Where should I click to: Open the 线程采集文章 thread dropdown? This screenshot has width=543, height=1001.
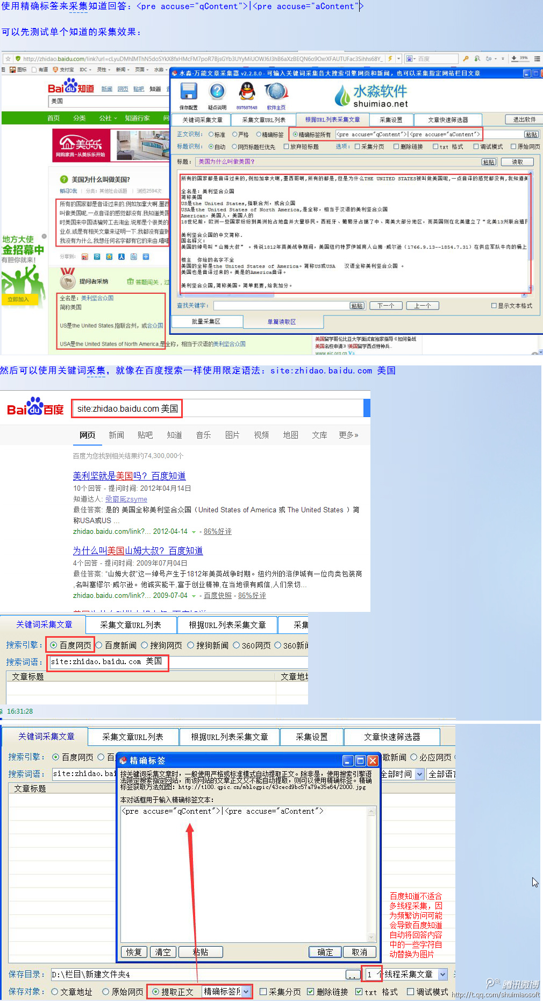tap(442, 974)
